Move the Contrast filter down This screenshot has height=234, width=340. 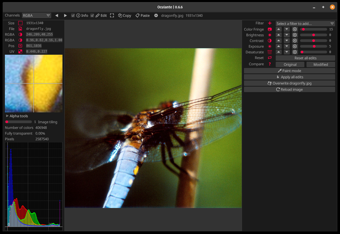coord(287,41)
